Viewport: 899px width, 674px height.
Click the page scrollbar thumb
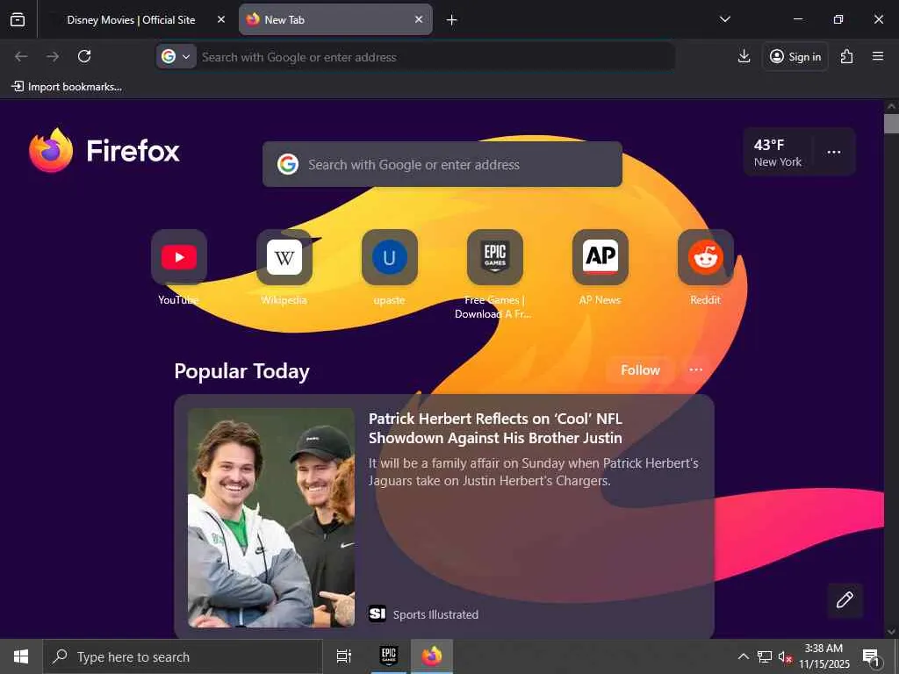coord(891,124)
